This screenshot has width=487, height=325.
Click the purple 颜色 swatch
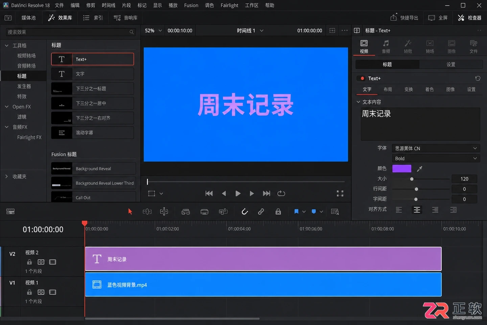point(402,169)
